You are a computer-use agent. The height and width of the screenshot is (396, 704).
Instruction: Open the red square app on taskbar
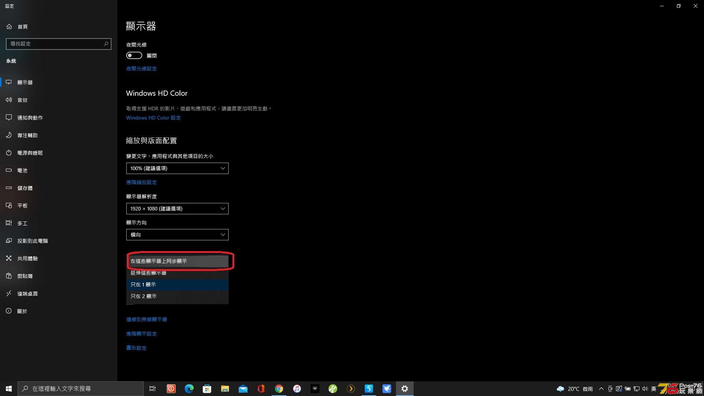point(171,389)
